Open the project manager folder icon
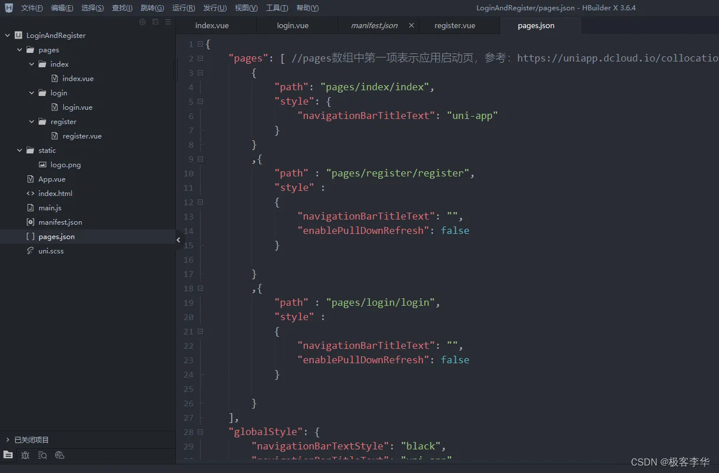Screen dimensions: 719x473 click(8, 455)
